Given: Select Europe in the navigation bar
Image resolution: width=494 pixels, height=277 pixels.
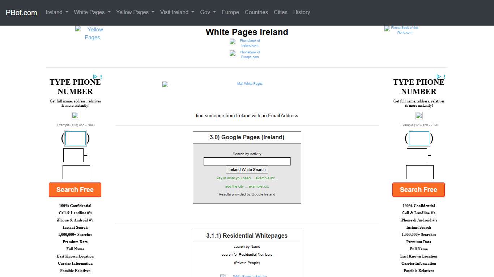Looking at the screenshot, I should point(230,12).
